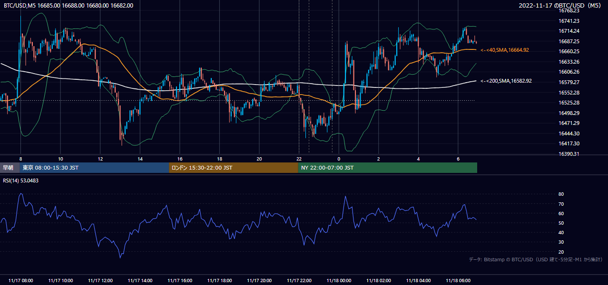
Task: Click price axis label 16525.28
Action: click(569, 103)
